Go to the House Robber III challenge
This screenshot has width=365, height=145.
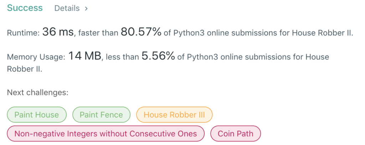174,115
